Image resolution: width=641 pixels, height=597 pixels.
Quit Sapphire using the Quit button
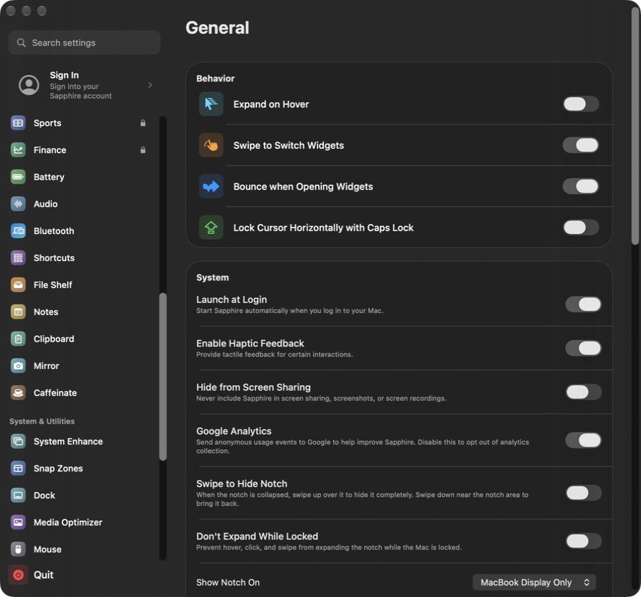[x=32, y=575]
